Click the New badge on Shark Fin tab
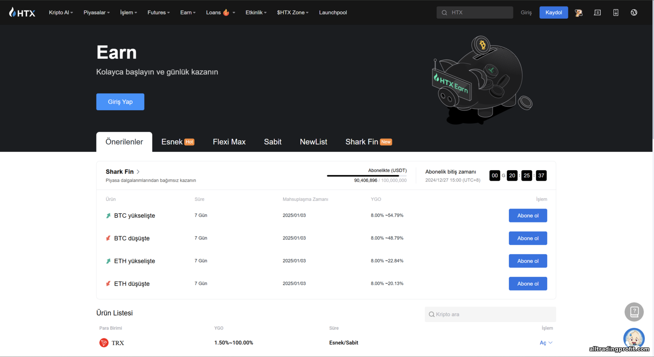654x357 pixels. point(386,142)
